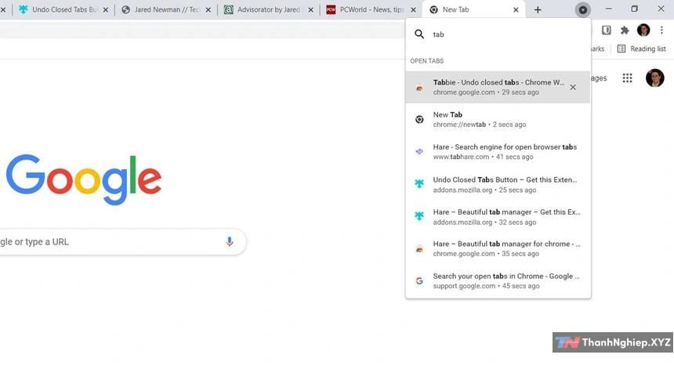Open Undo Closed Tabs Button result
The image size is (674, 369).
498,184
